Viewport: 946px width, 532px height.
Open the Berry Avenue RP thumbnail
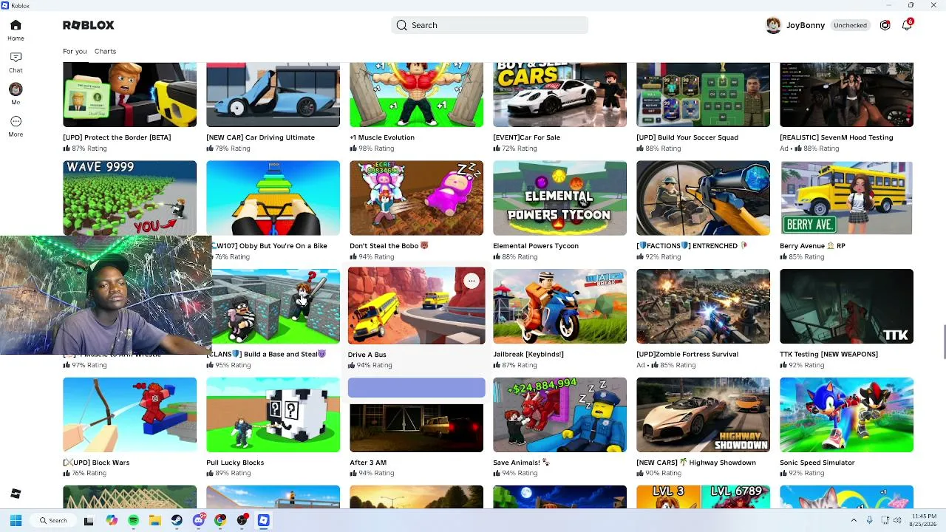(x=846, y=198)
